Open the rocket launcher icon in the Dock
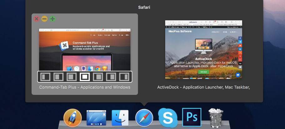Screen dimensions: 285x129 (73, 118)
